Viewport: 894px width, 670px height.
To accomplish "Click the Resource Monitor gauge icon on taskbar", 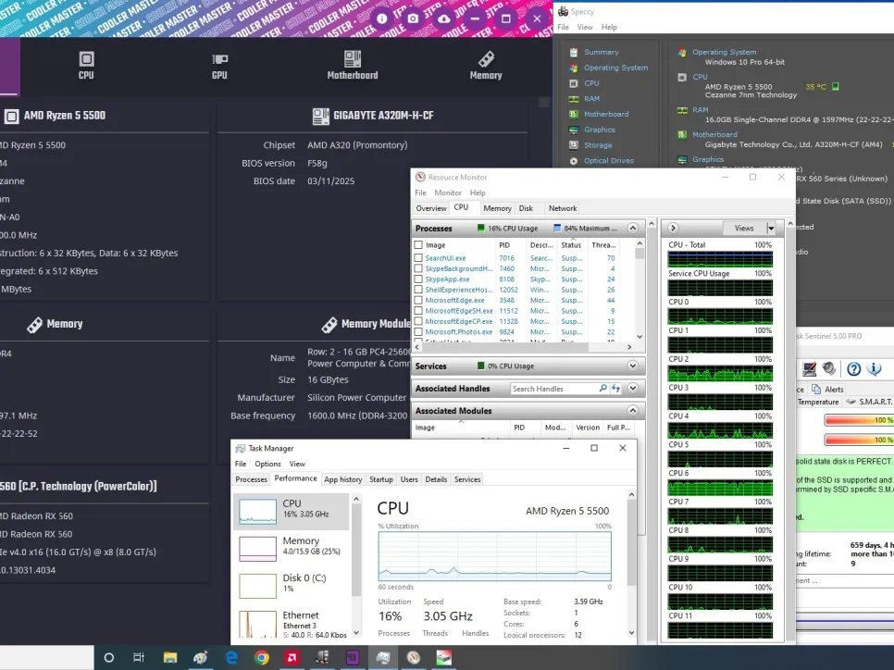I will click(414, 657).
